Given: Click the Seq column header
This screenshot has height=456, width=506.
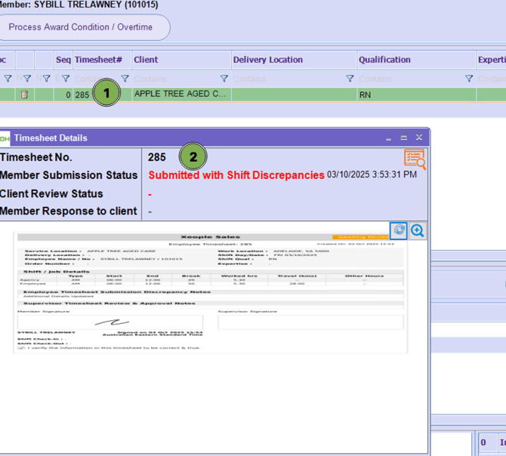Looking at the screenshot, I should 63,60.
